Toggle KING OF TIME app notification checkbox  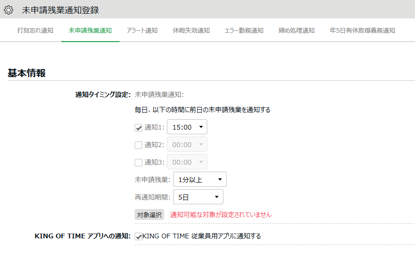point(138,236)
